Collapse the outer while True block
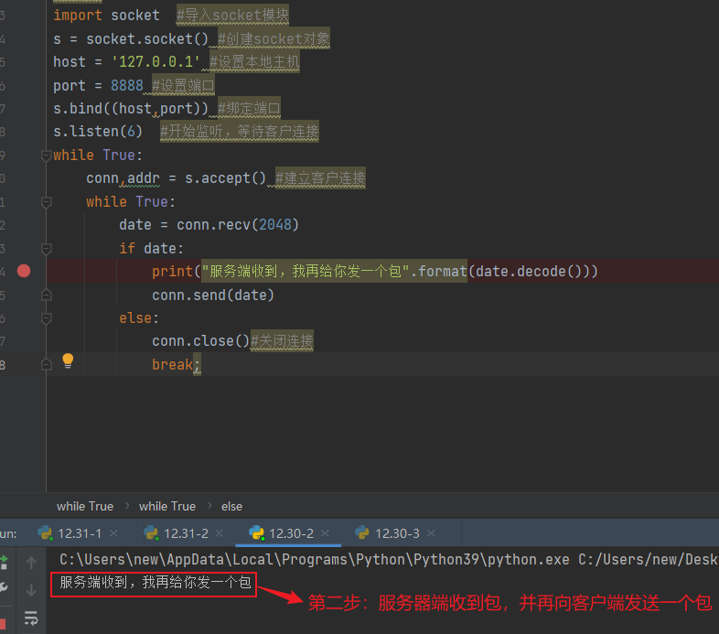The image size is (719, 634). (46, 156)
